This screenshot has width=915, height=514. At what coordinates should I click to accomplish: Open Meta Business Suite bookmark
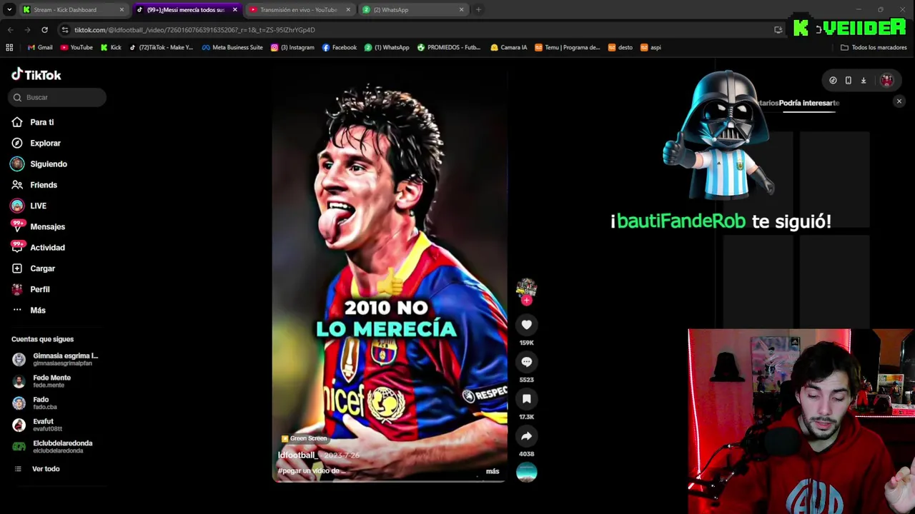click(x=232, y=48)
